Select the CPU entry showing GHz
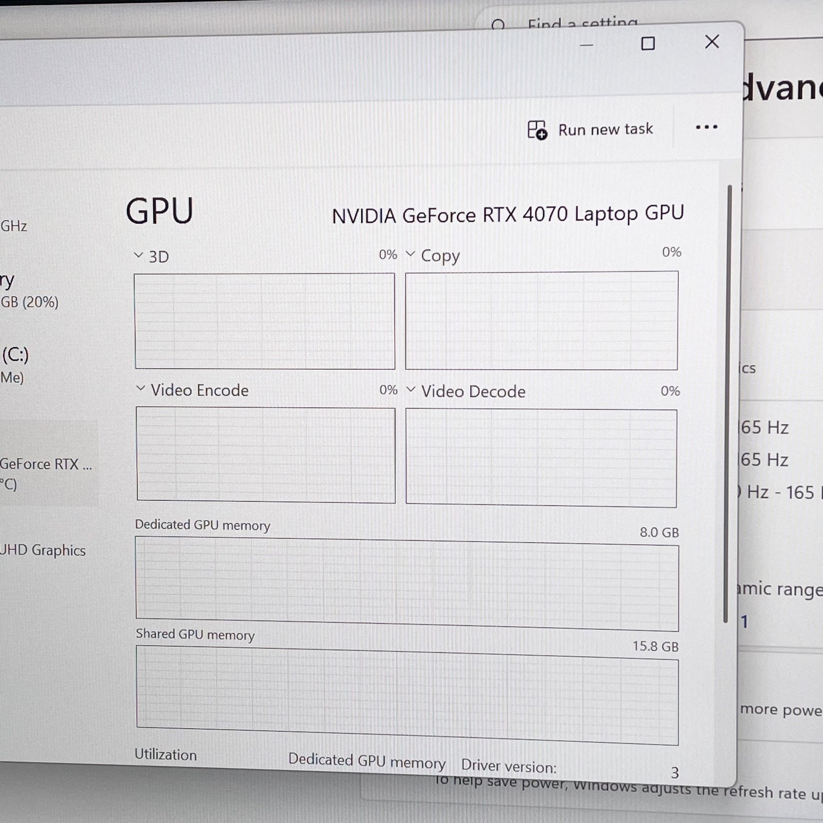Screen dimensions: 823x823 coord(14,226)
